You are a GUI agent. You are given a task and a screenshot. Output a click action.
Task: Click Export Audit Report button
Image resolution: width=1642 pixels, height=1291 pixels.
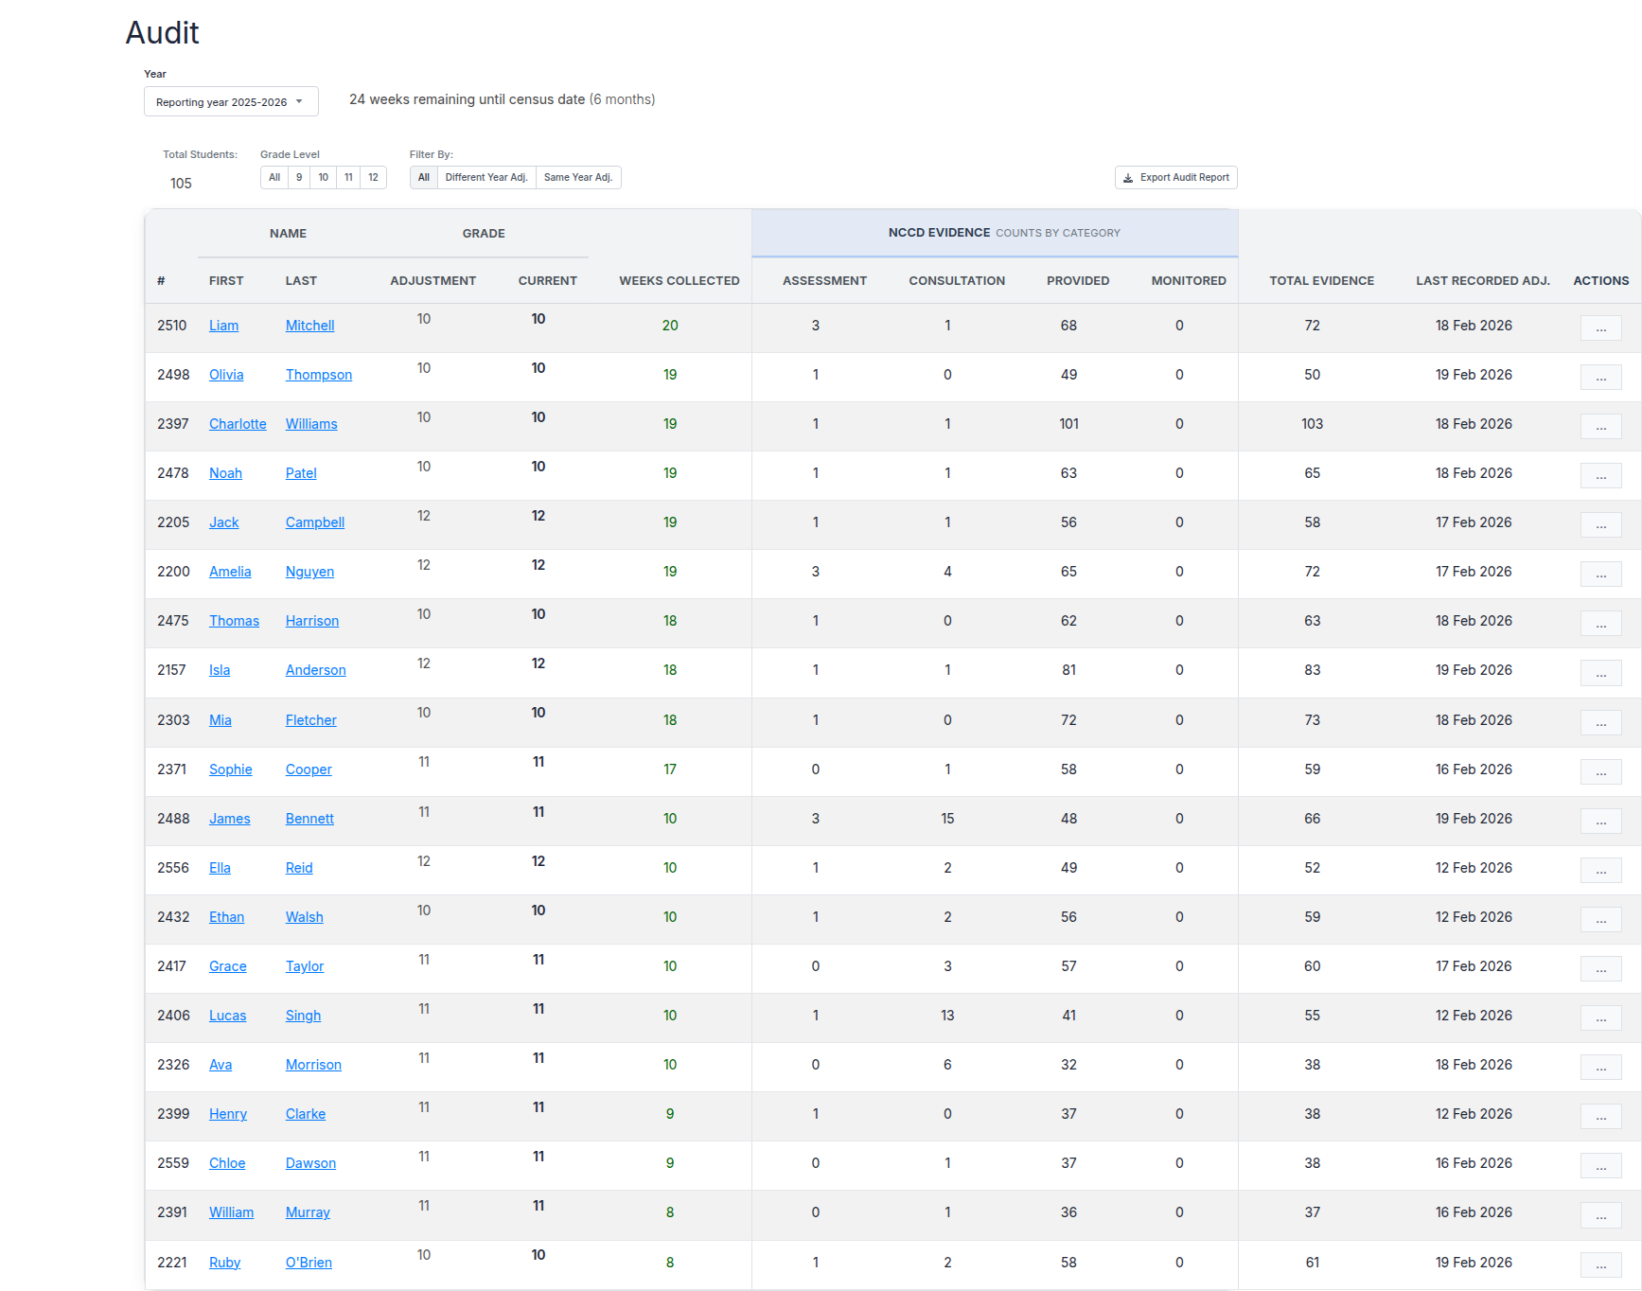coord(1175,178)
